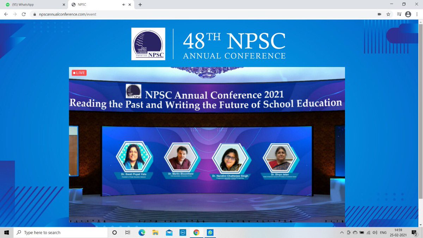423x238 pixels.
Task: Open the clock and date 25-02-2021
Action: coord(399,232)
